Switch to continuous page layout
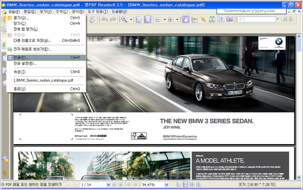The image size is (303, 190). tap(185, 185)
